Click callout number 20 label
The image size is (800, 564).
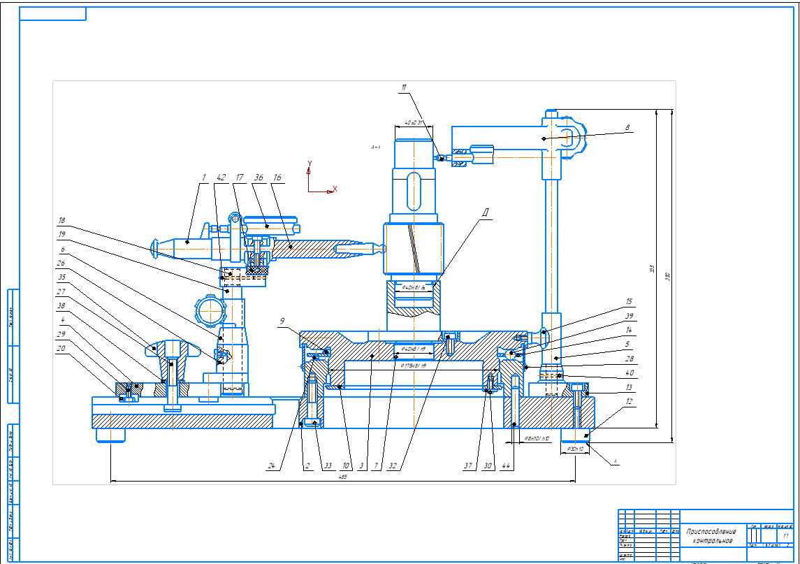(x=61, y=348)
